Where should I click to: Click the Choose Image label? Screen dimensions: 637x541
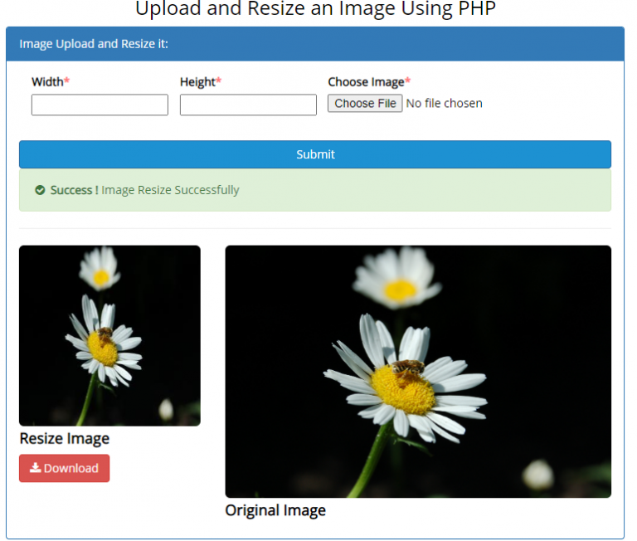[x=366, y=82]
